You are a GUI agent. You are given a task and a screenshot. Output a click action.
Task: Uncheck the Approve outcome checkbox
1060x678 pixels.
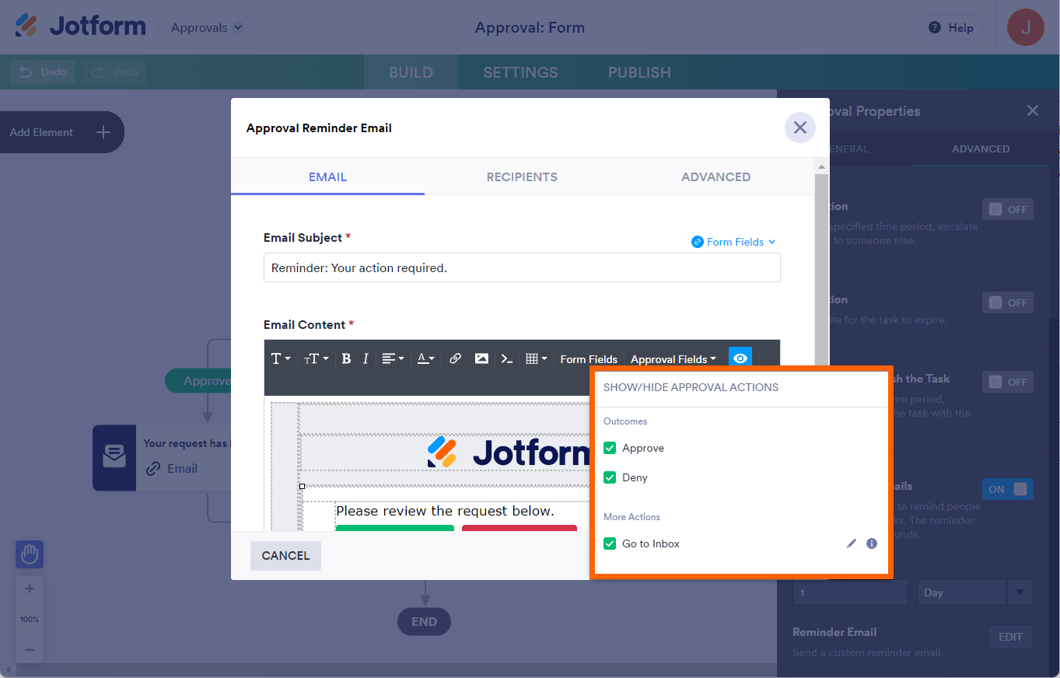click(x=610, y=448)
